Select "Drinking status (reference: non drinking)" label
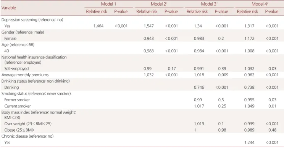 pyautogui.click(x=35, y=81)
